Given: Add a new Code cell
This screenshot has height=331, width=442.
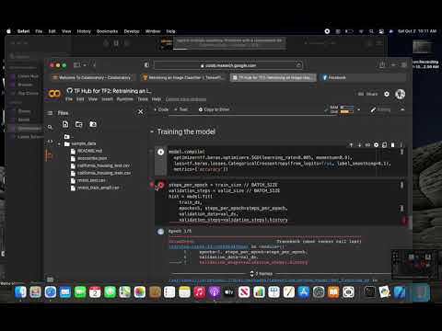Looking at the screenshot, I should point(161,109).
